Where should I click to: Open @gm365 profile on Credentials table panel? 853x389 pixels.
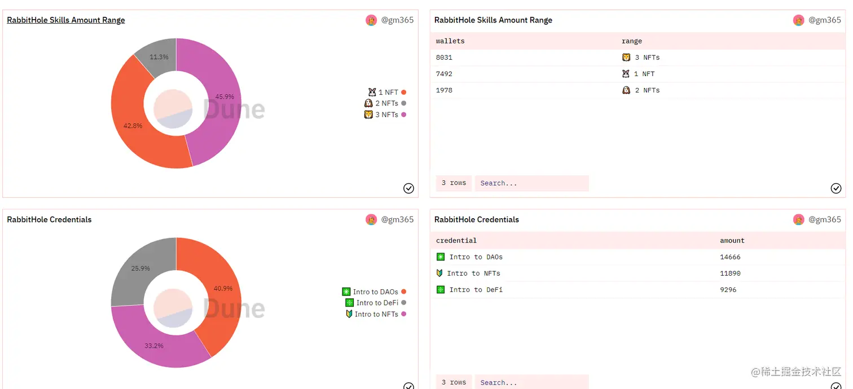825,219
